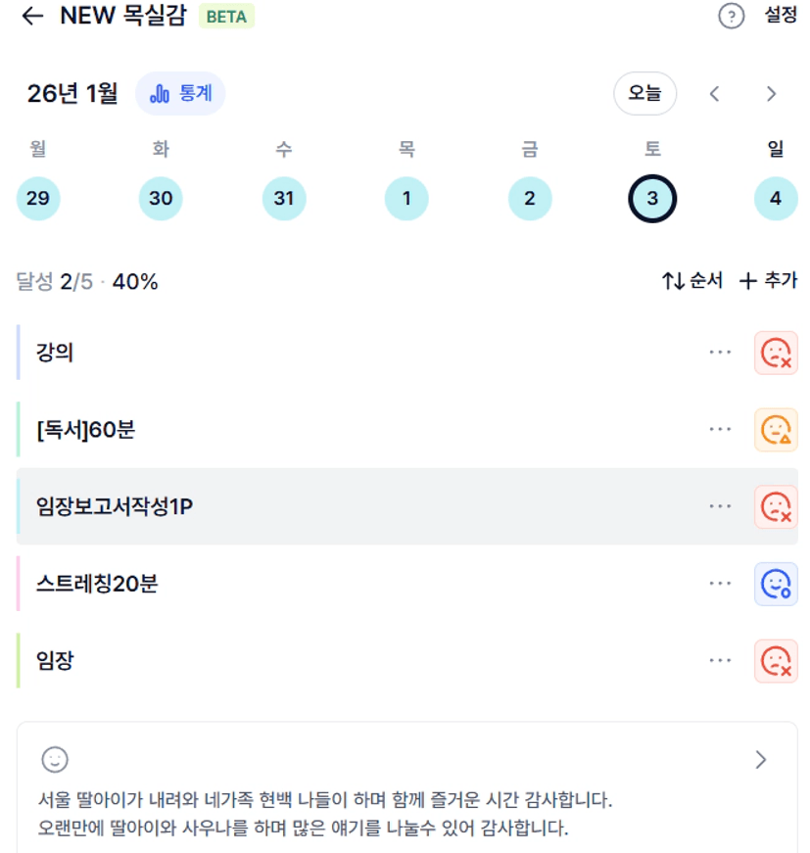Image resolution: width=810 pixels, height=853 pixels.
Task: Click the green color bar beside 임장
Action: [x=19, y=660]
